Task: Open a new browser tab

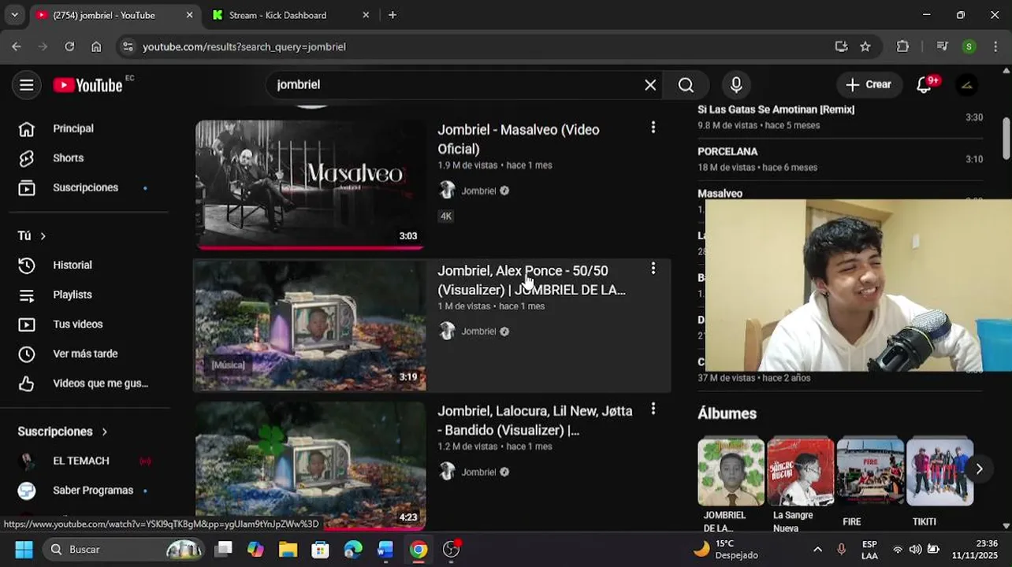Action: [393, 15]
